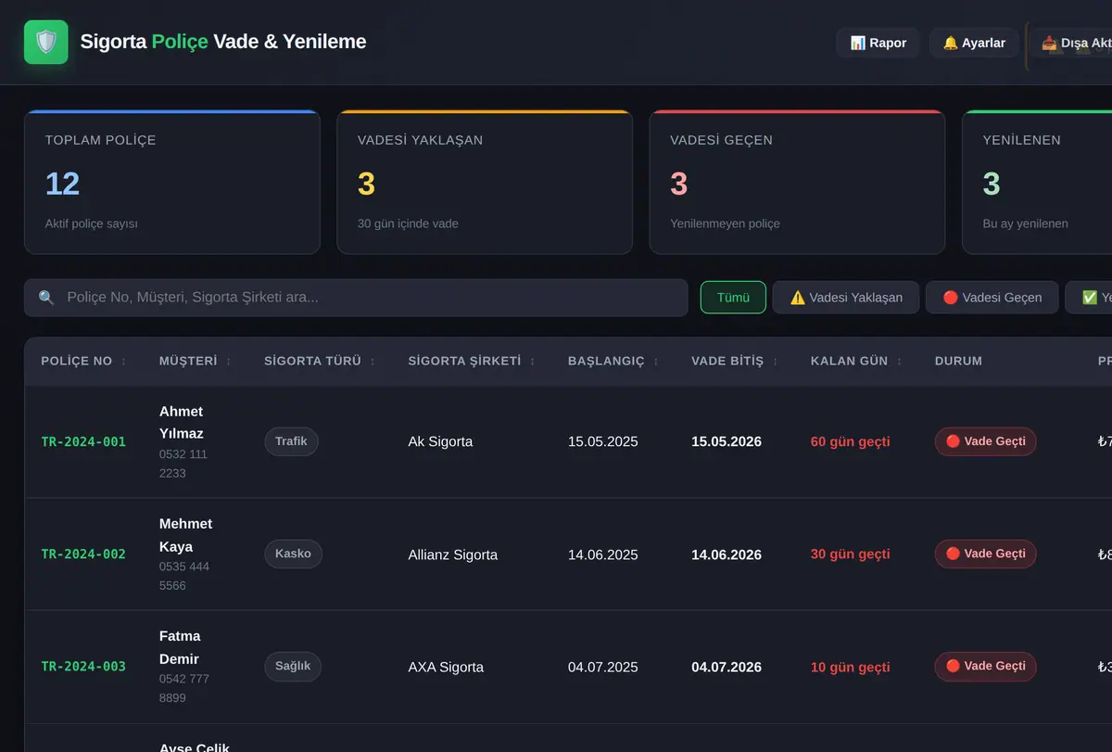Click the Sağlık insurance type badge
The width and height of the screenshot is (1112, 752).
coord(293,667)
